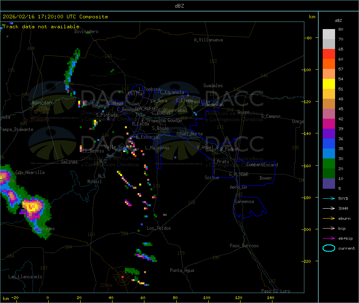This screenshot has width=359, height=303.
Task: Click the 'current' legend label
Action: 347,248
